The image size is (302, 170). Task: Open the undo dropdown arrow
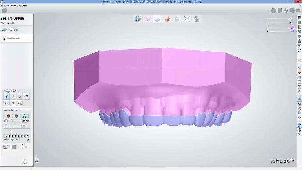pyautogui.click(x=10, y=147)
